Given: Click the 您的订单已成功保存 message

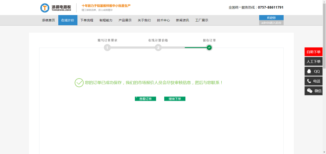Looking at the screenshot, I should (x=154, y=83).
